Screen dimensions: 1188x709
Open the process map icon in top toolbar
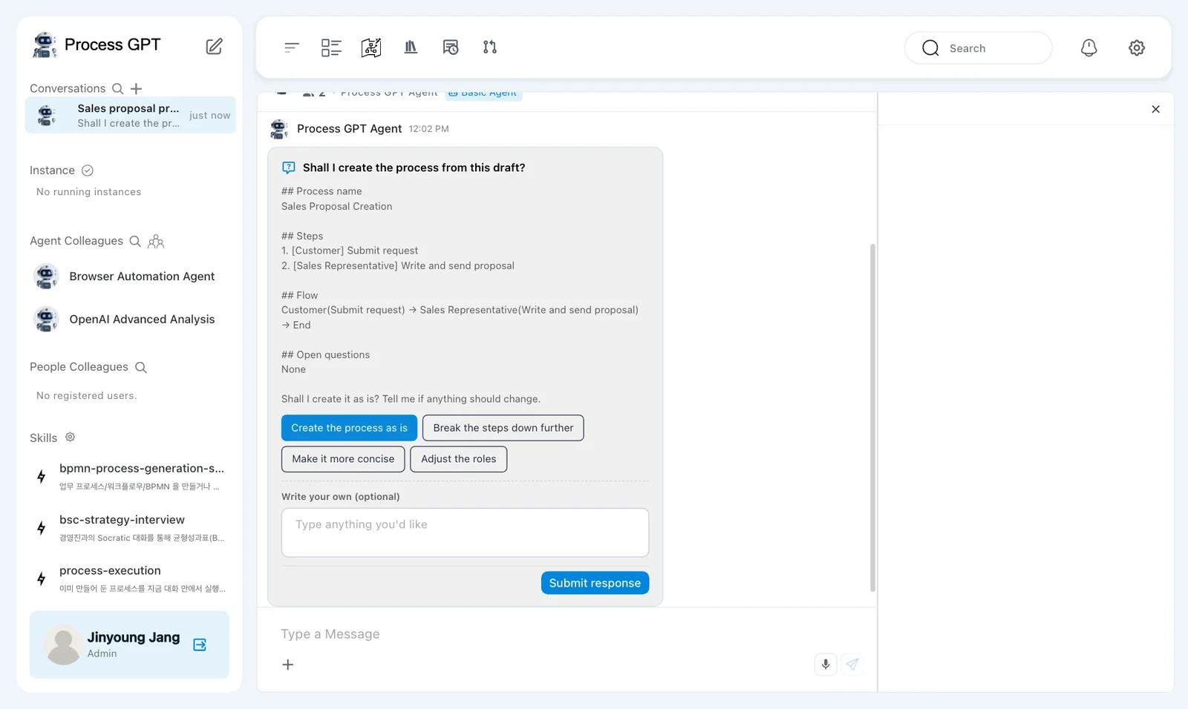371,47
